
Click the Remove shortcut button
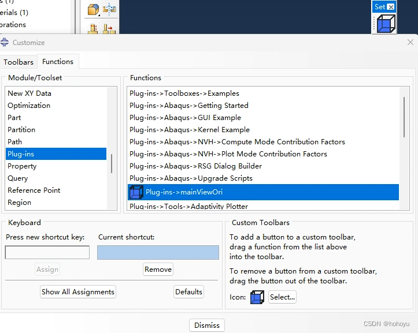(x=158, y=270)
